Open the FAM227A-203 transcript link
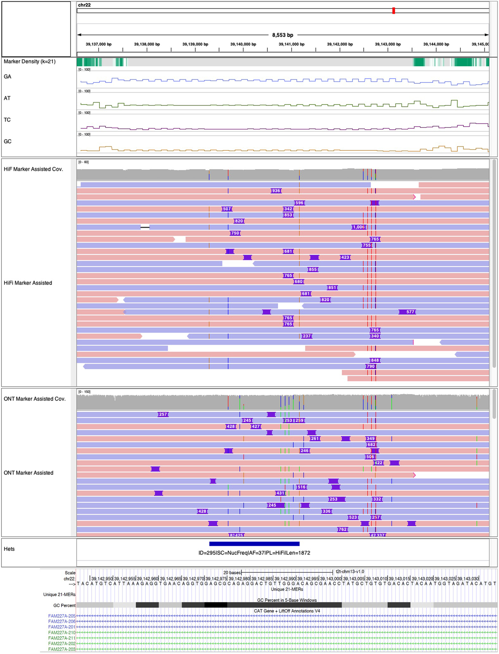The width and height of the screenshot is (499, 654). 62,649
